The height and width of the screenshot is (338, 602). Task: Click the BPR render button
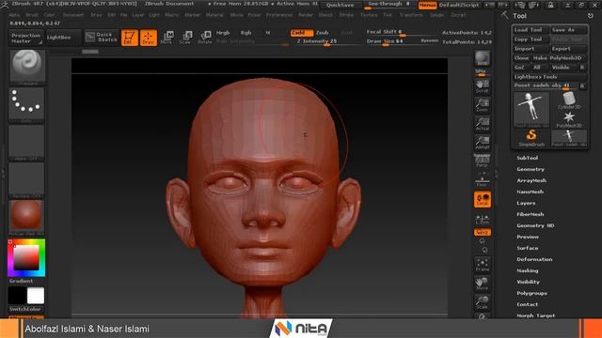click(x=483, y=58)
